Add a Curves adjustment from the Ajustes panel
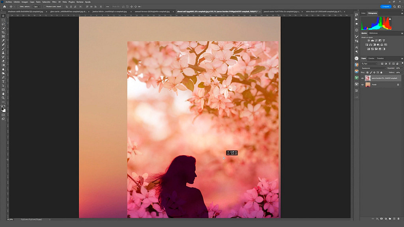The image size is (404, 227). tap(377, 40)
